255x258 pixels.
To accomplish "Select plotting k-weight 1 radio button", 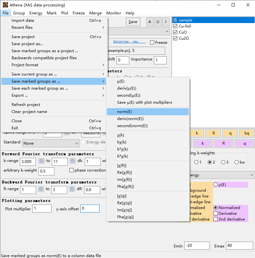I will click(196, 162).
